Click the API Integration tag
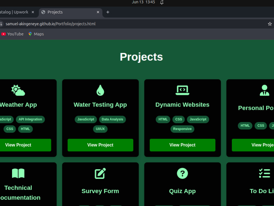Image resolution: width=274 pixels, height=206 pixels. (x=30, y=119)
